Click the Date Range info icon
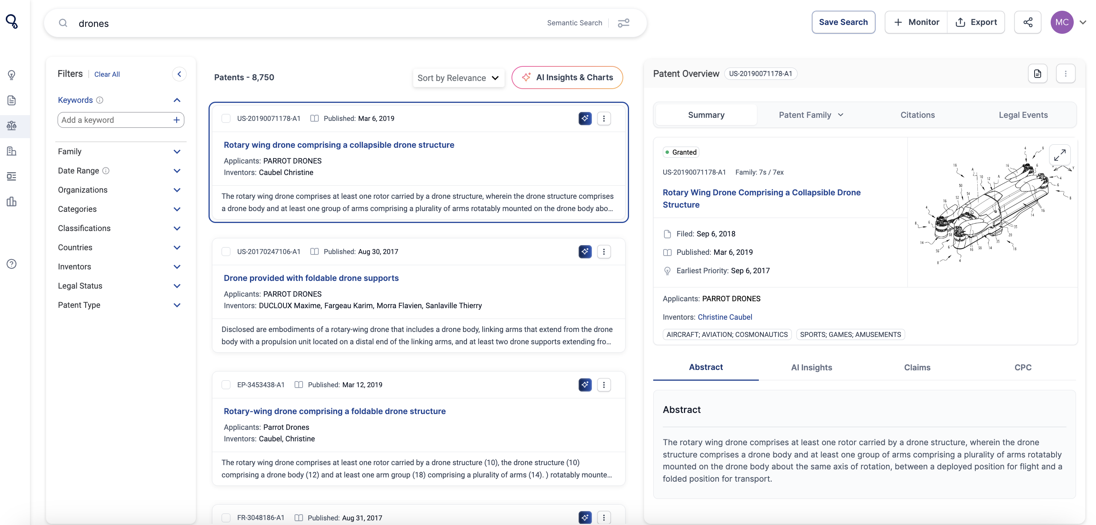1096x525 pixels. click(x=106, y=170)
